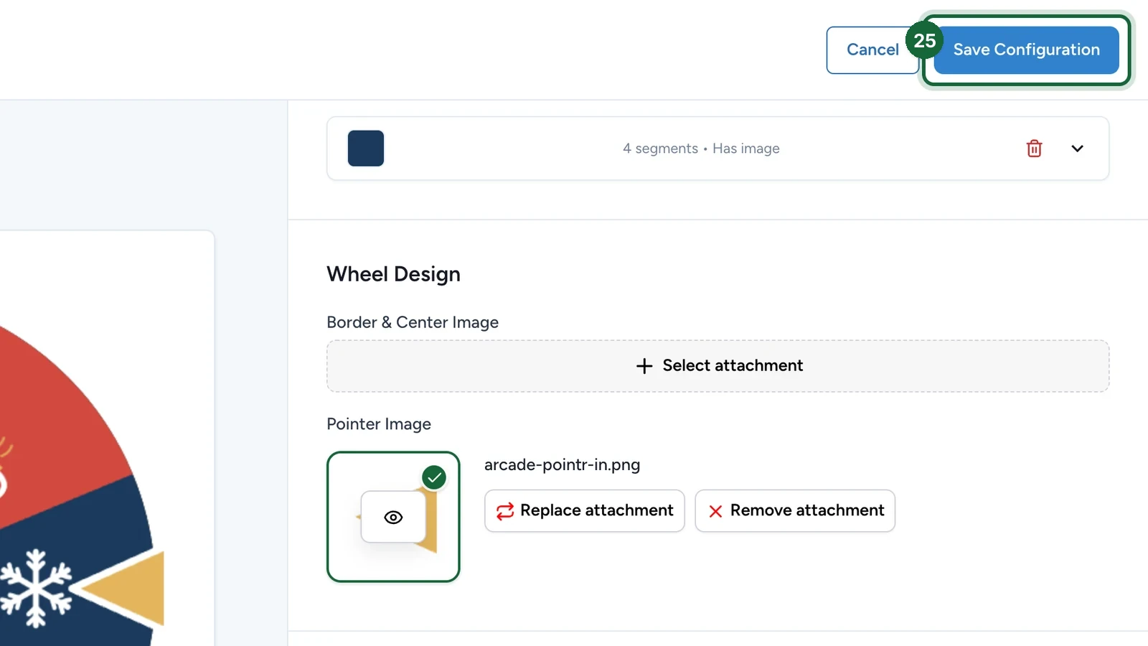Open the dark blue color swatch

[366, 149]
